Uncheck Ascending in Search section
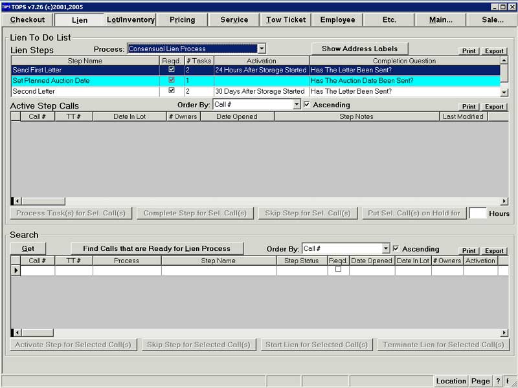 coord(396,248)
